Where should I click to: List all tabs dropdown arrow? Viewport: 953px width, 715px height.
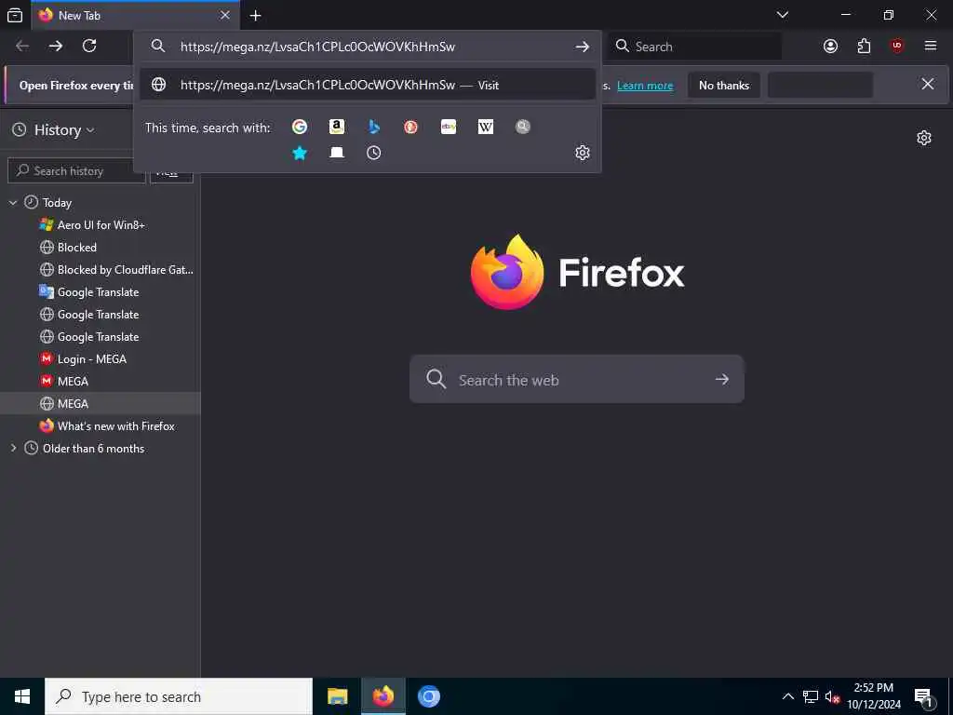[783, 15]
